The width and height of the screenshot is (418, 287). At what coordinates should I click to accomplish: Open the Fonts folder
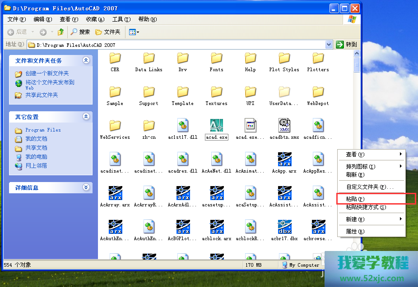(216, 58)
